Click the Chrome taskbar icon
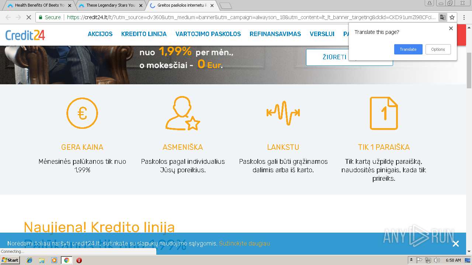This screenshot has height=265, width=472. click(x=66, y=260)
